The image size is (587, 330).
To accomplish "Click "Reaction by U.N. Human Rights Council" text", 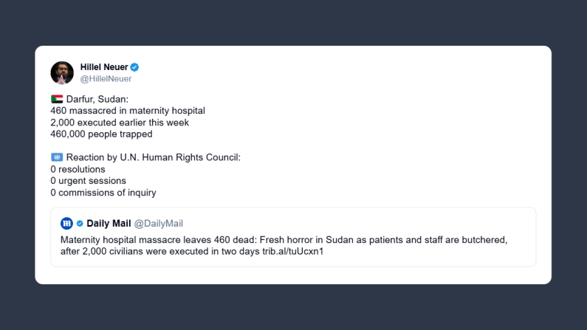I will [153, 157].
